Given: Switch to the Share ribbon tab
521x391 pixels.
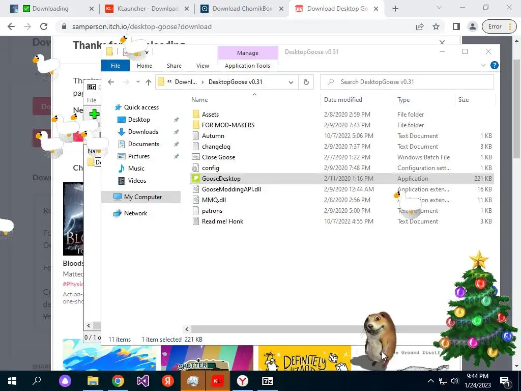Looking at the screenshot, I should [174, 66].
